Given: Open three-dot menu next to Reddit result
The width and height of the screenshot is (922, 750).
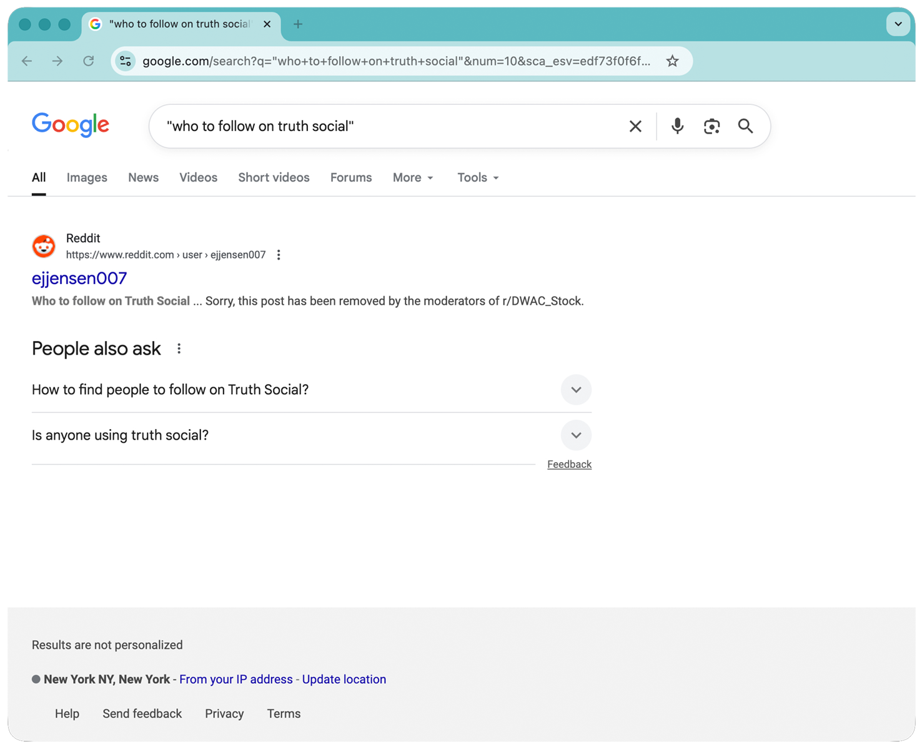Looking at the screenshot, I should click(x=279, y=255).
